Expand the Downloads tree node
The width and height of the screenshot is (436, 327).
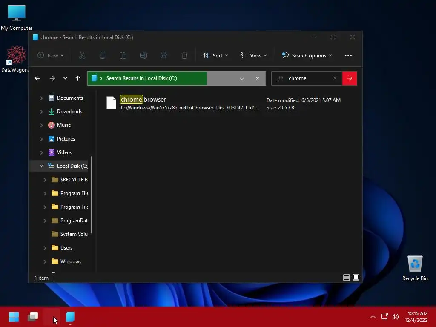point(41,112)
